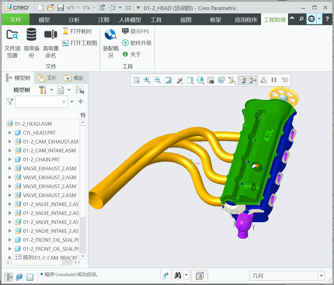Open the 文件 menu
Screen dimensions: 334x285
pos(16,20)
